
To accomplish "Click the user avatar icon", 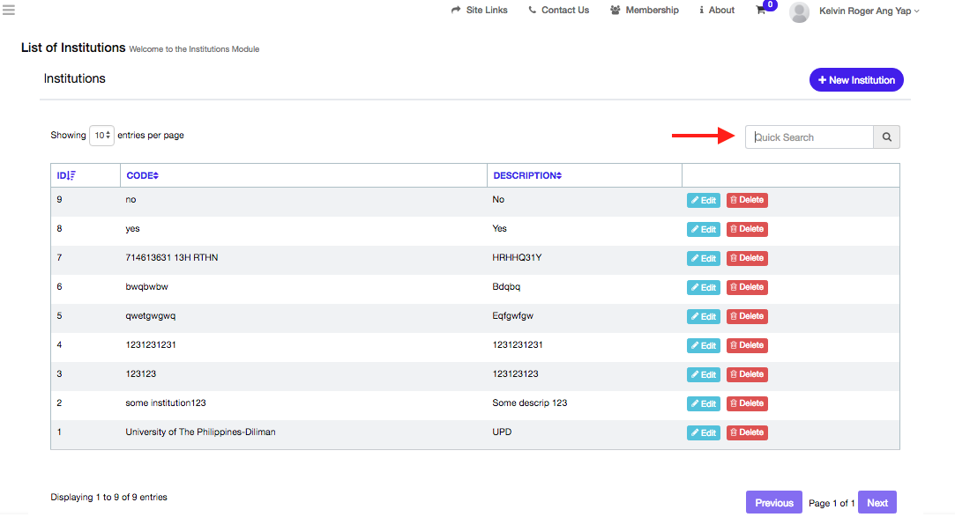I will pyautogui.click(x=799, y=11).
